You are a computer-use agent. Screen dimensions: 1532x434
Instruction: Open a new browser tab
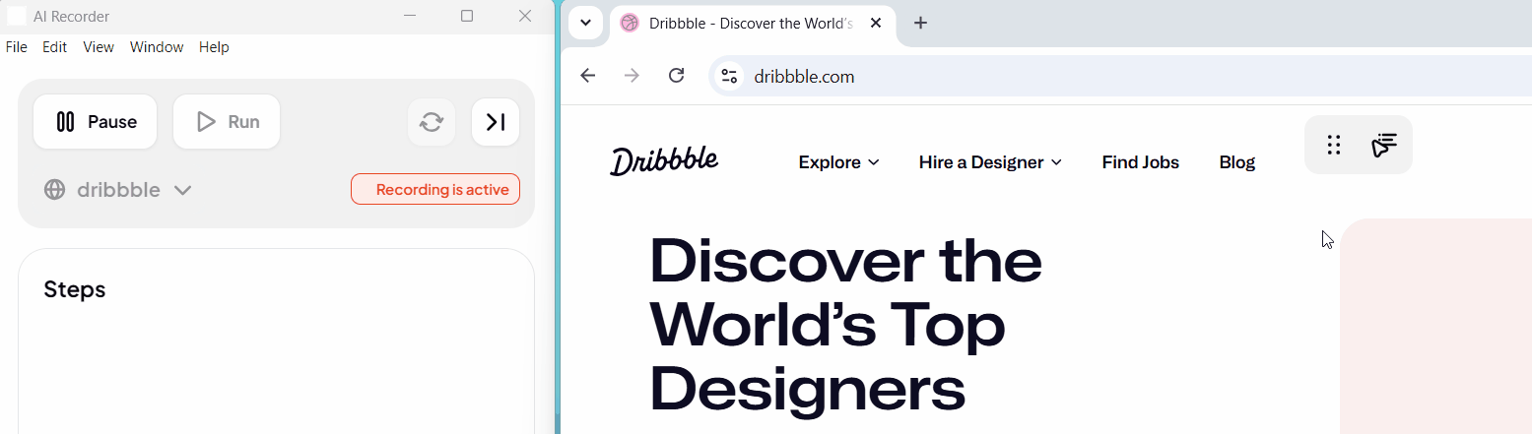tap(920, 23)
